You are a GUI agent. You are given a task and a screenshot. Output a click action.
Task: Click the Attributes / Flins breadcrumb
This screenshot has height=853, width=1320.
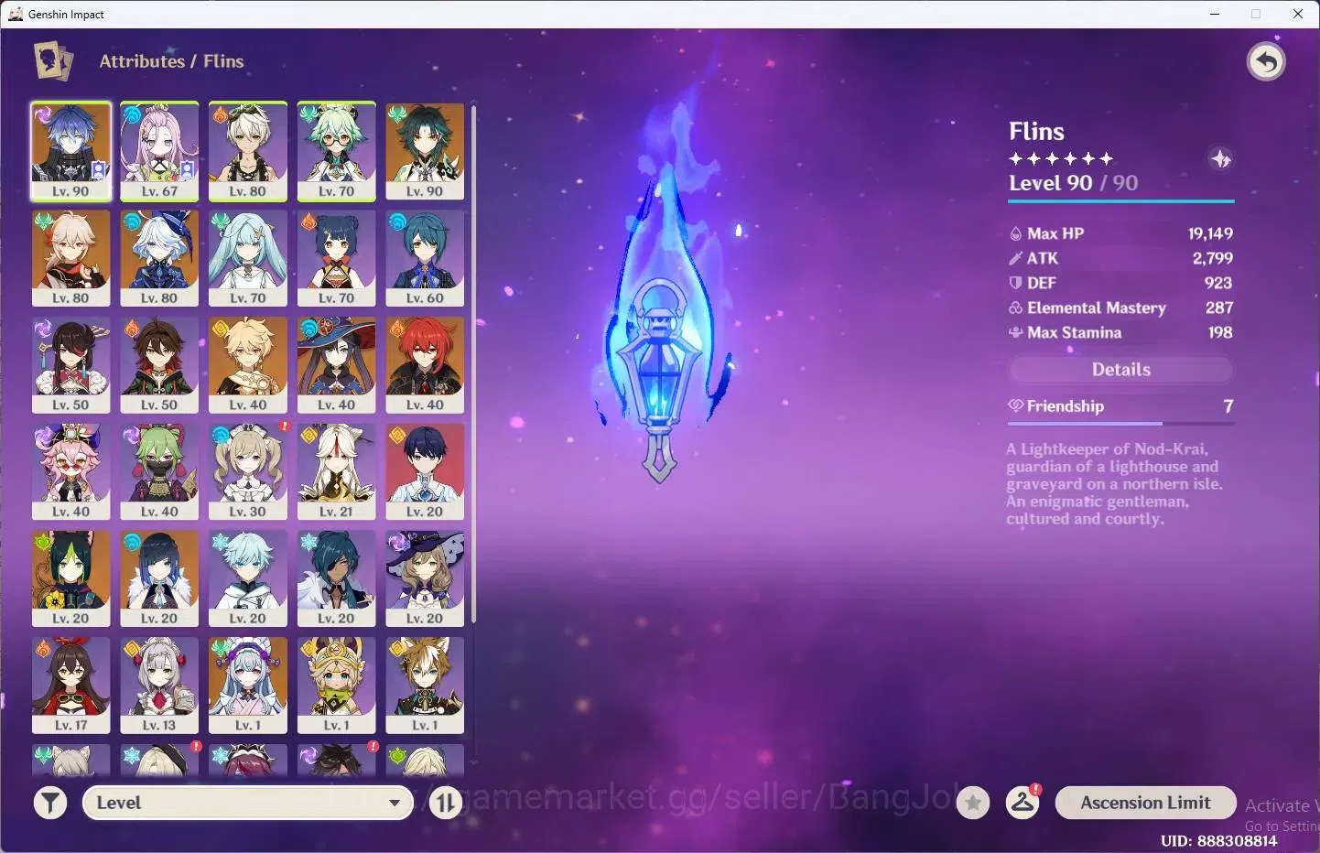(171, 61)
